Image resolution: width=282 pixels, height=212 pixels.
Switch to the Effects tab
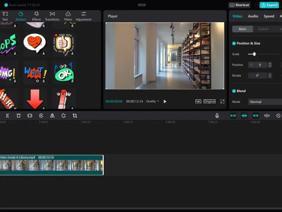(x=36, y=16)
